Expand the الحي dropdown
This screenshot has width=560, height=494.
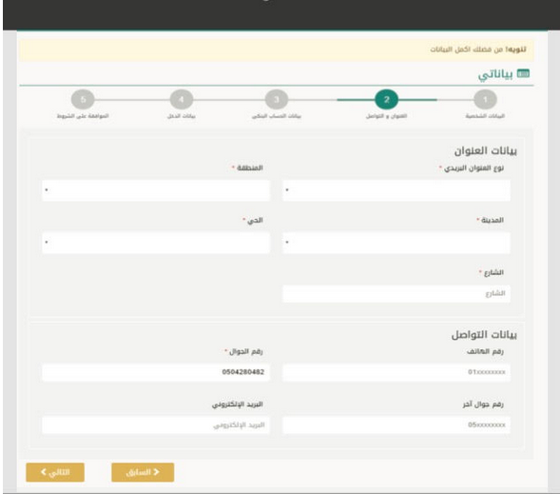[156, 243]
